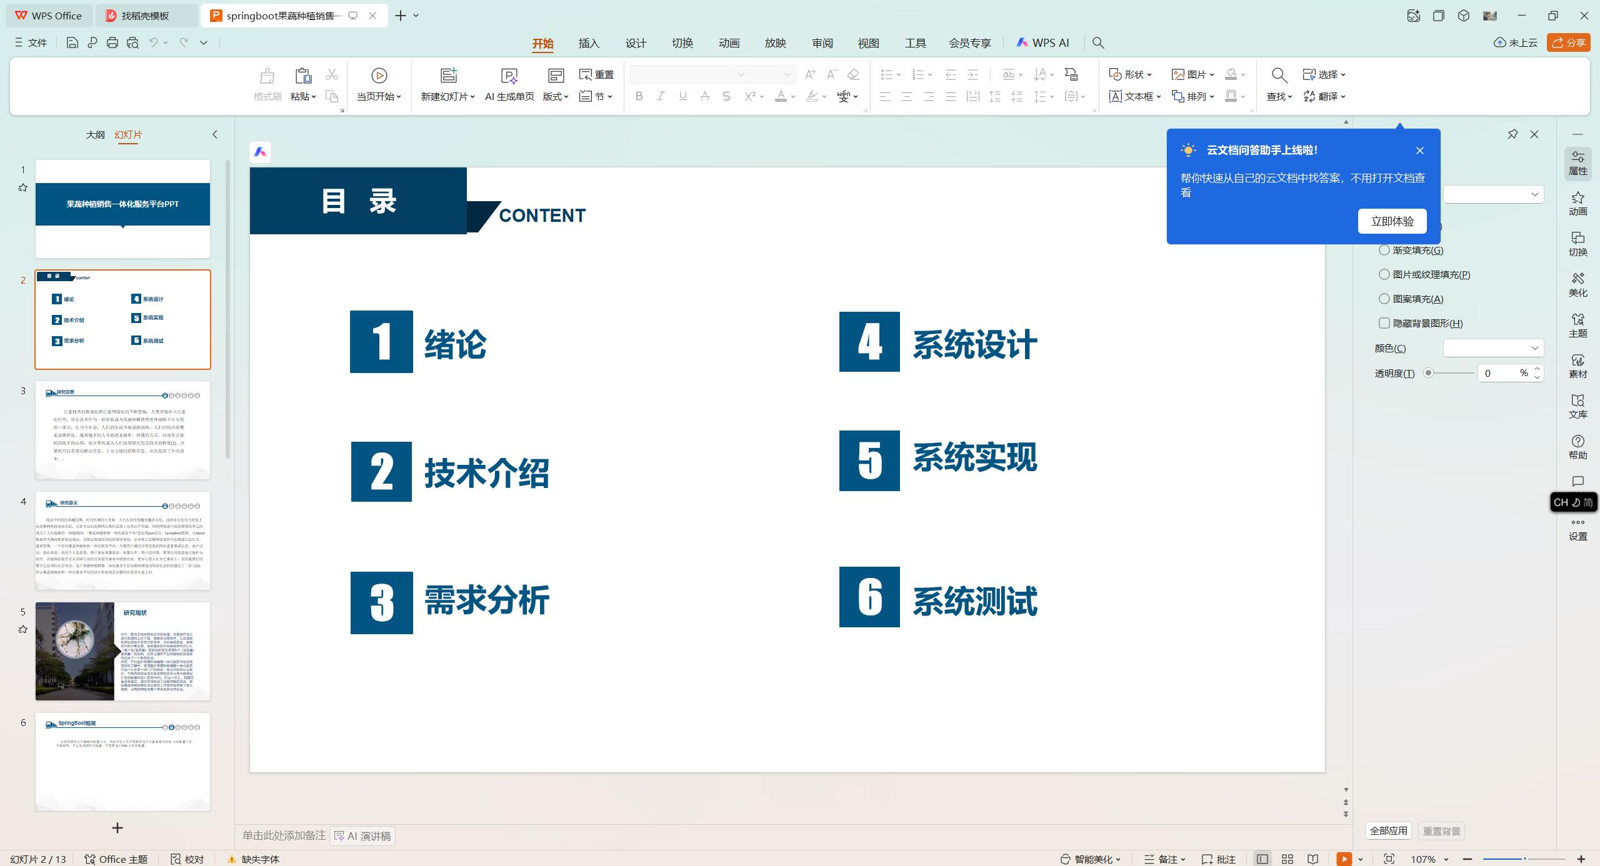Click 立即体验 in the cloud document popup
This screenshot has height=866, width=1600.
point(1392,221)
